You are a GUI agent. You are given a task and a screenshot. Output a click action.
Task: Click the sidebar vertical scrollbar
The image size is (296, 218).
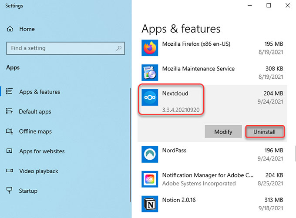point(130,145)
